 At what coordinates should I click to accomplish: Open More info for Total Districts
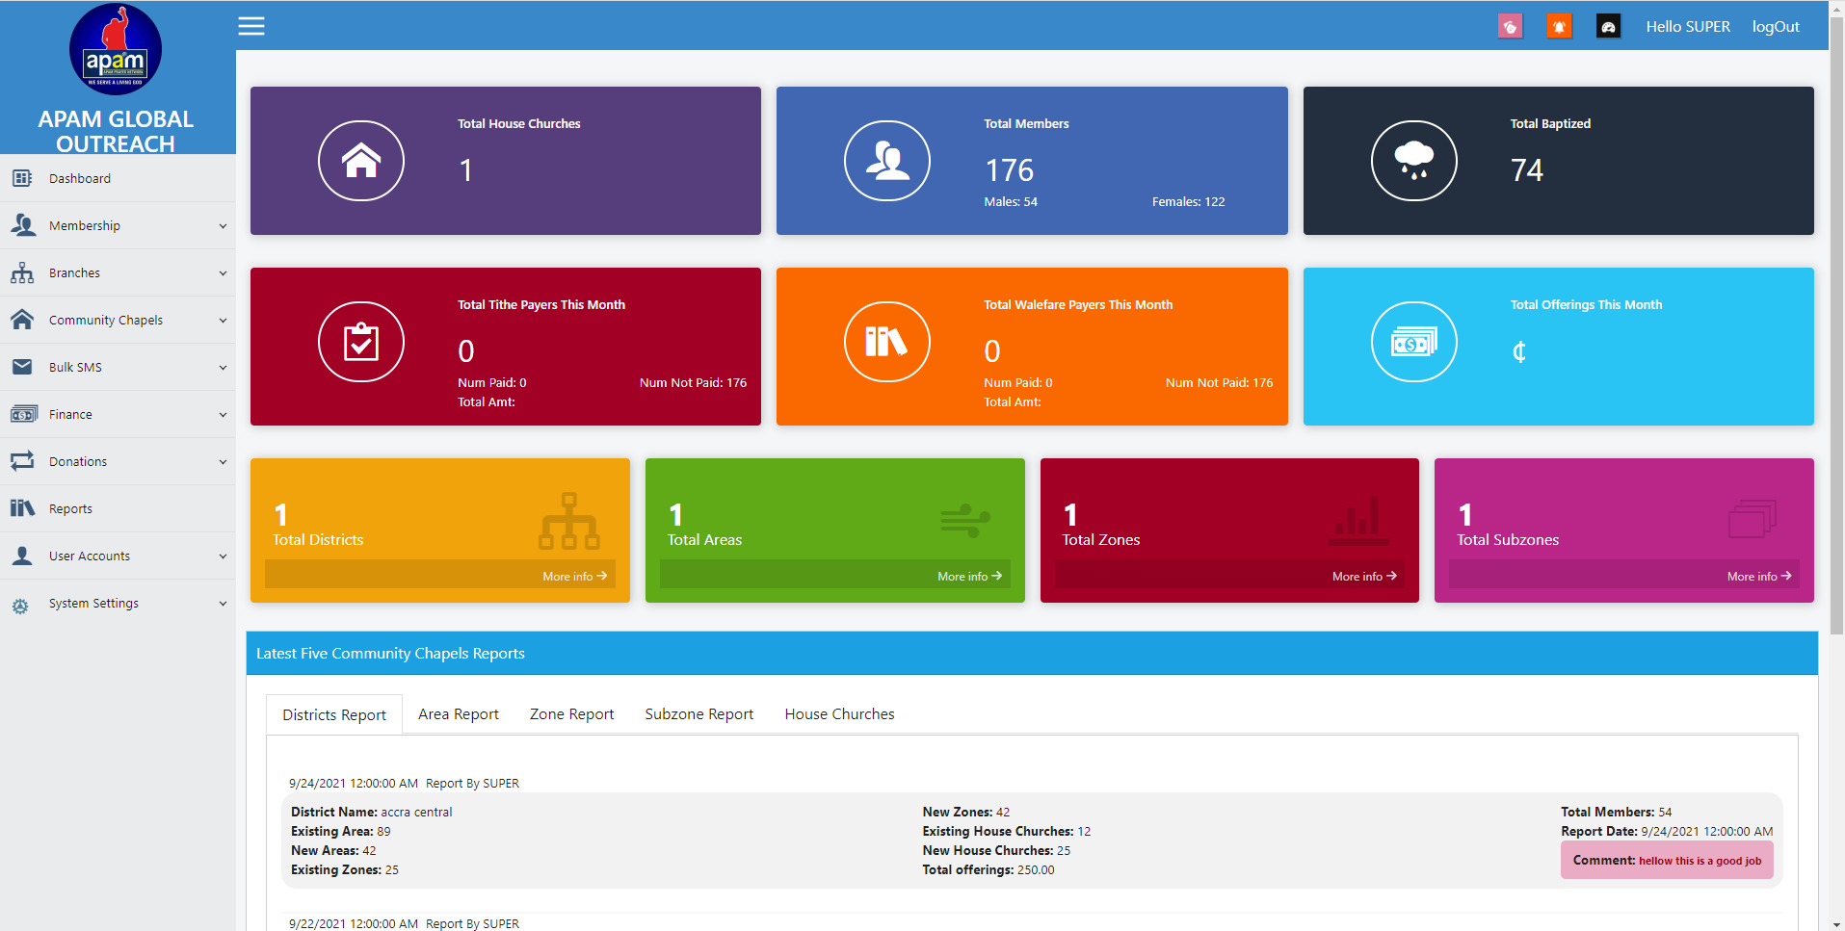[x=574, y=576]
